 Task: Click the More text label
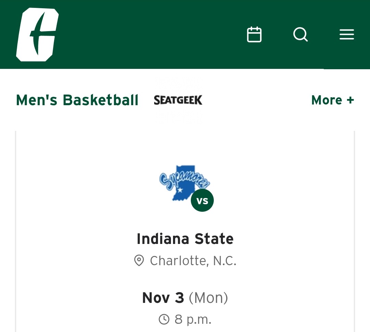tap(326, 100)
